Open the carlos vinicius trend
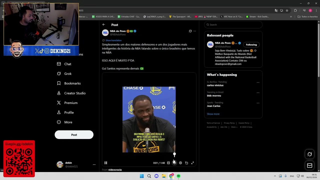The width and height of the screenshot is (320, 180). point(215,85)
